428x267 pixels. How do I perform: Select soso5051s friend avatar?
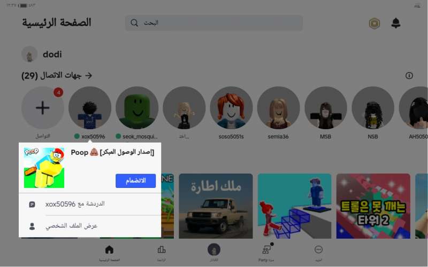pos(231,108)
